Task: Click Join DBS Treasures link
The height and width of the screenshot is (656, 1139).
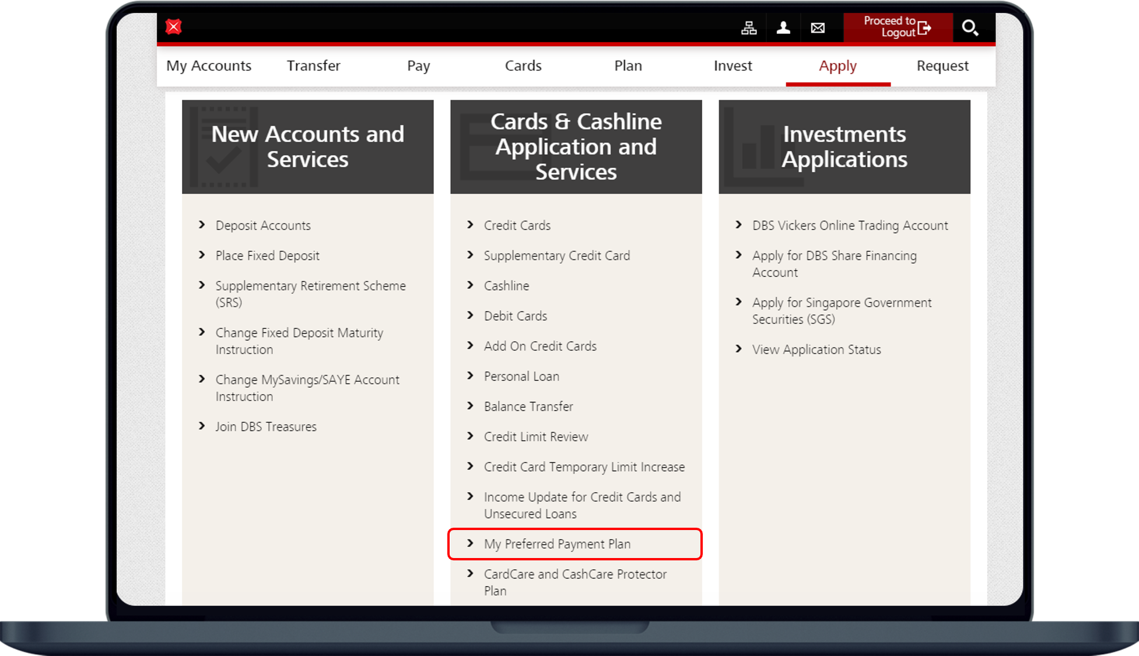Action: [x=266, y=427]
